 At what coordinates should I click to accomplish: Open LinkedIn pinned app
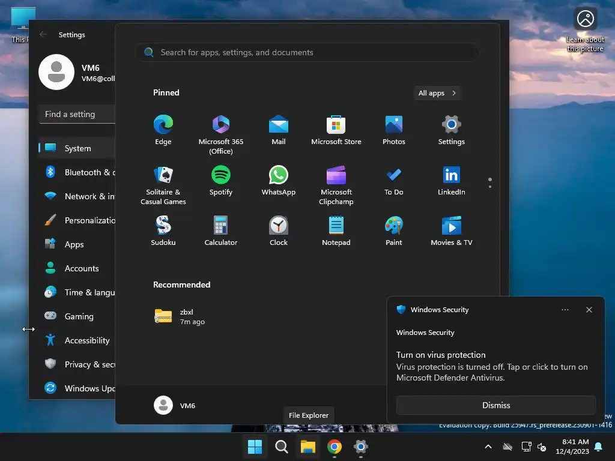click(452, 181)
